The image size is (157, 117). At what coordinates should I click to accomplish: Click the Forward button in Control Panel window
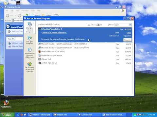point(20,16)
